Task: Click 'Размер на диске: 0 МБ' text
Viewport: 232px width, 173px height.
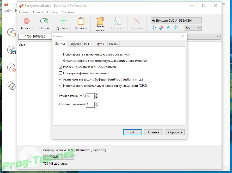Action: (x=59, y=150)
